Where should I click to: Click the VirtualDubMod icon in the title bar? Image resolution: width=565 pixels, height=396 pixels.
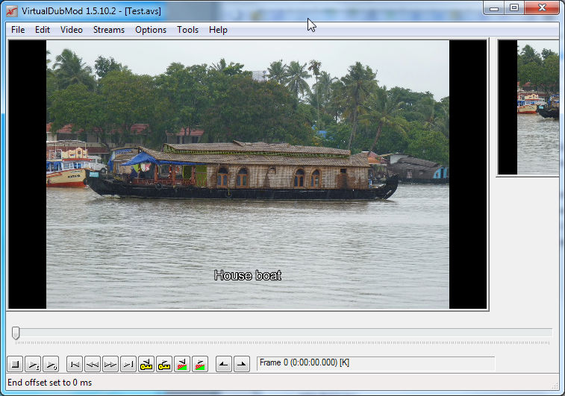(12, 11)
